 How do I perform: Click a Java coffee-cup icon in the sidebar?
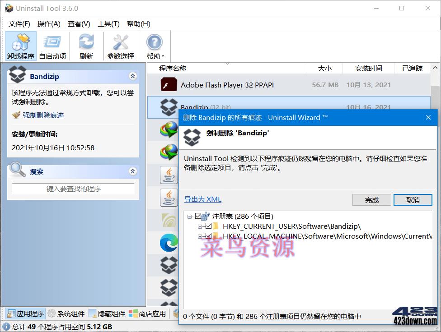(x=168, y=175)
